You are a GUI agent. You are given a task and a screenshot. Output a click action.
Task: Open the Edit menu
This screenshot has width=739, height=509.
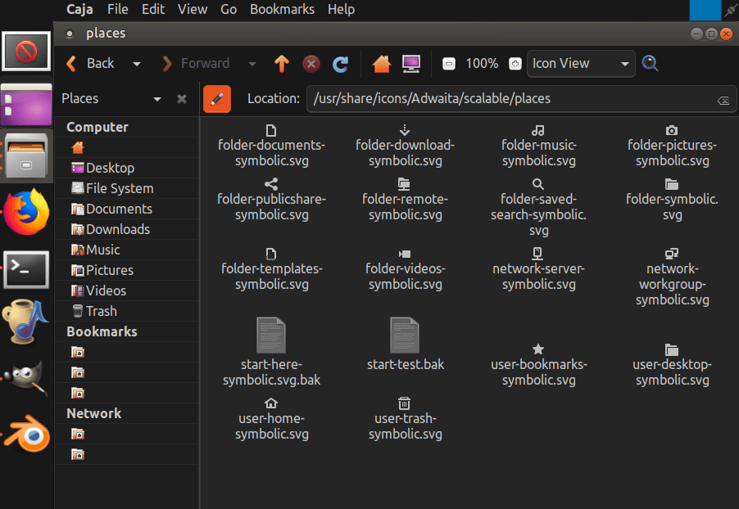153,10
